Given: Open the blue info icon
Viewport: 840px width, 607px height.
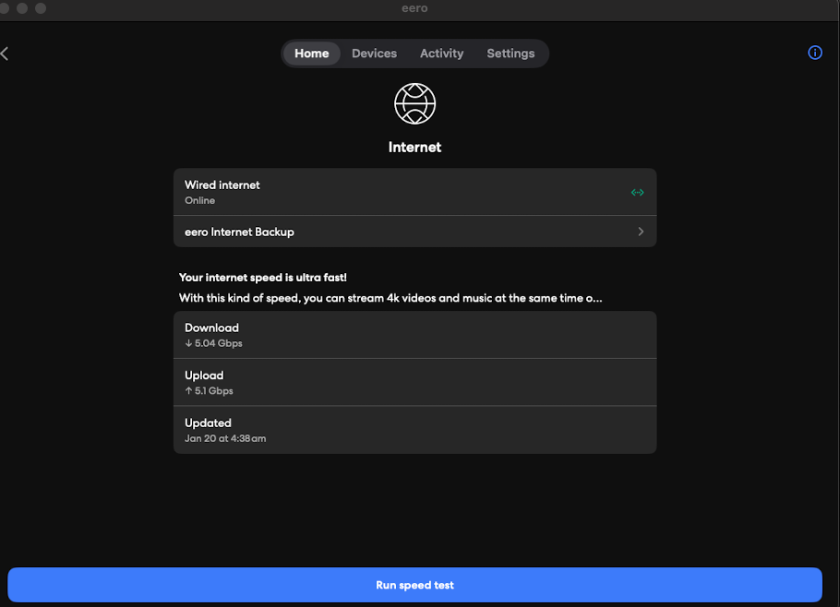Looking at the screenshot, I should click(815, 53).
